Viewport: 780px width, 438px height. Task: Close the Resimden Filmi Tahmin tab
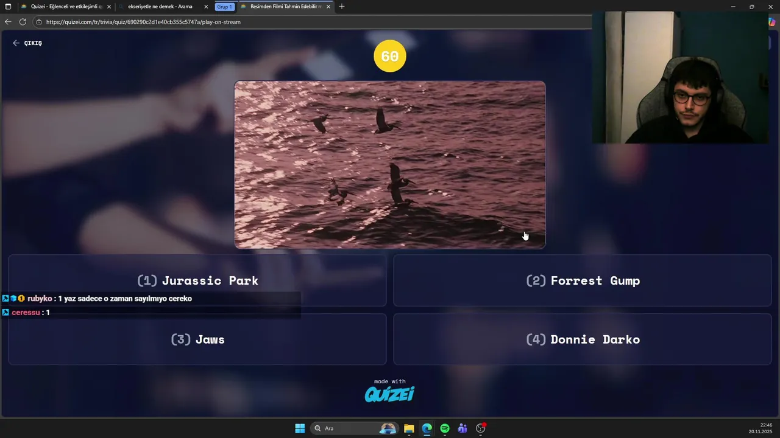click(328, 7)
